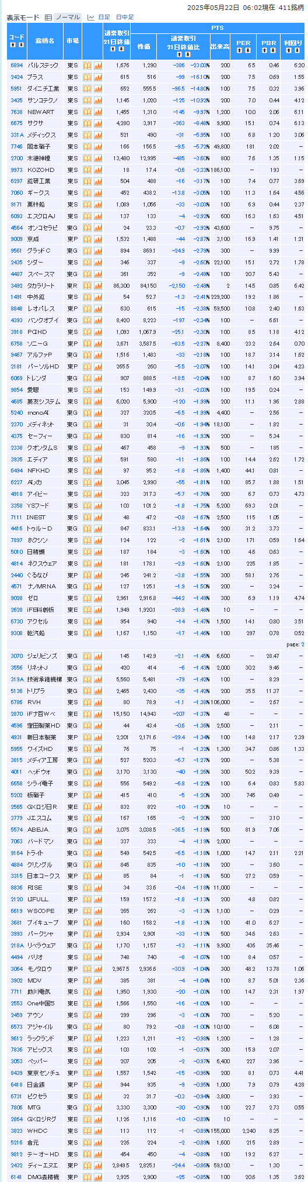Open stock code 6758 link

[x=16, y=343]
